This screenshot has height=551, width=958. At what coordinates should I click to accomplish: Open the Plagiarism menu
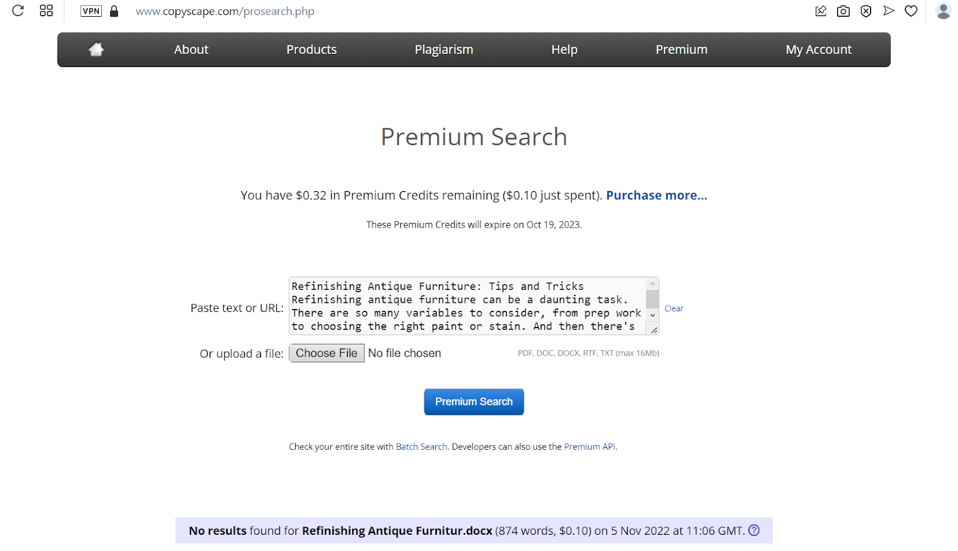coord(444,50)
